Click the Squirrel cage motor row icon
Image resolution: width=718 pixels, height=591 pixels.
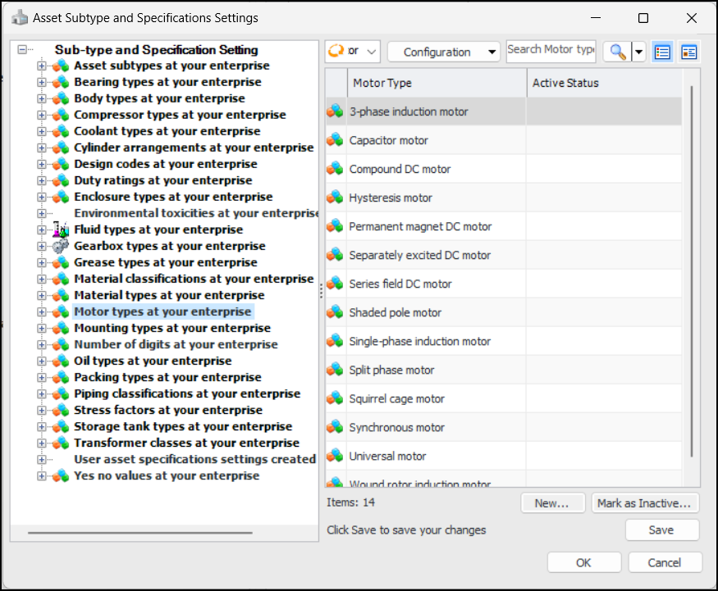pos(335,398)
